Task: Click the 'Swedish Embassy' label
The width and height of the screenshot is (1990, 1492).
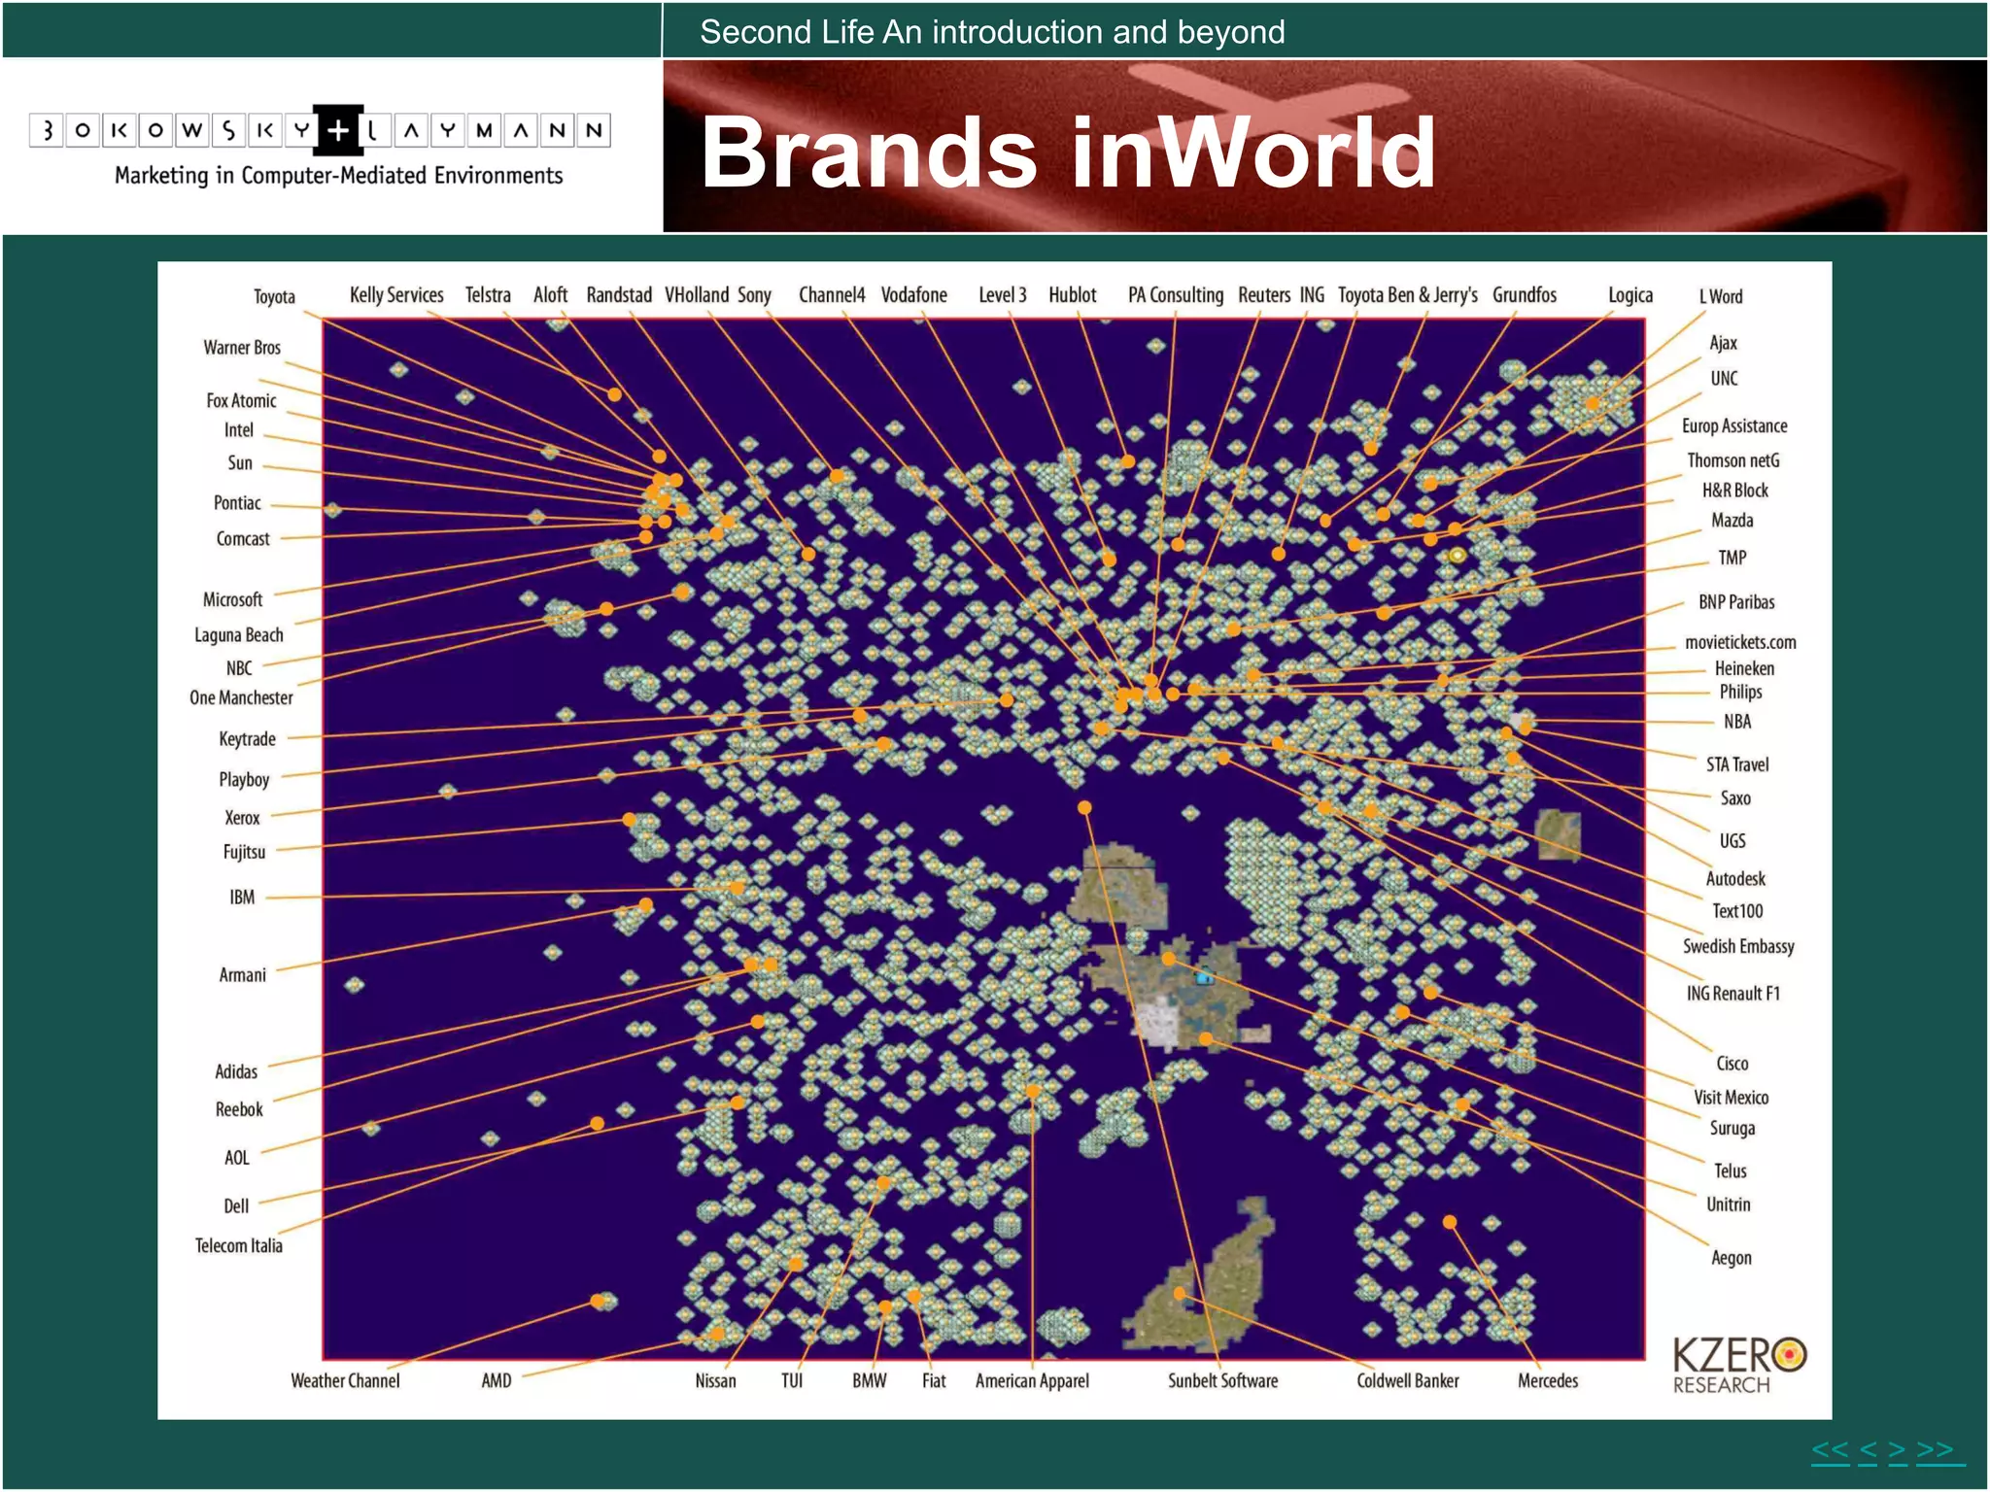Action: [1738, 947]
